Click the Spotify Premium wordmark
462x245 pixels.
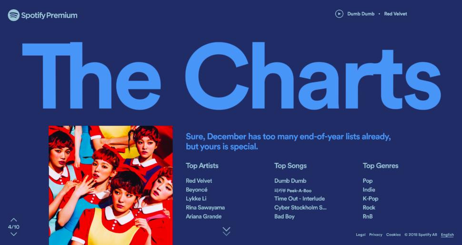[49, 16]
